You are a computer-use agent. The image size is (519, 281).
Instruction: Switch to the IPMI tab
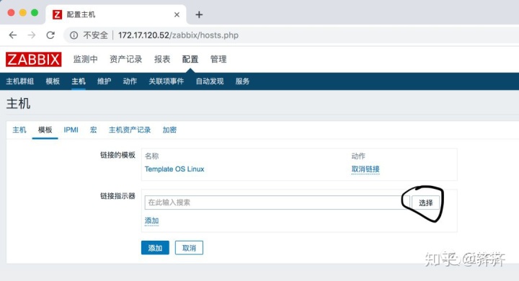(x=71, y=130)
